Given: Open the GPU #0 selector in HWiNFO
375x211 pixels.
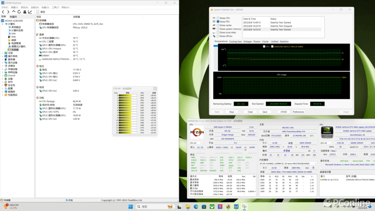Looking at the screenshot, I should pos(326,143).
